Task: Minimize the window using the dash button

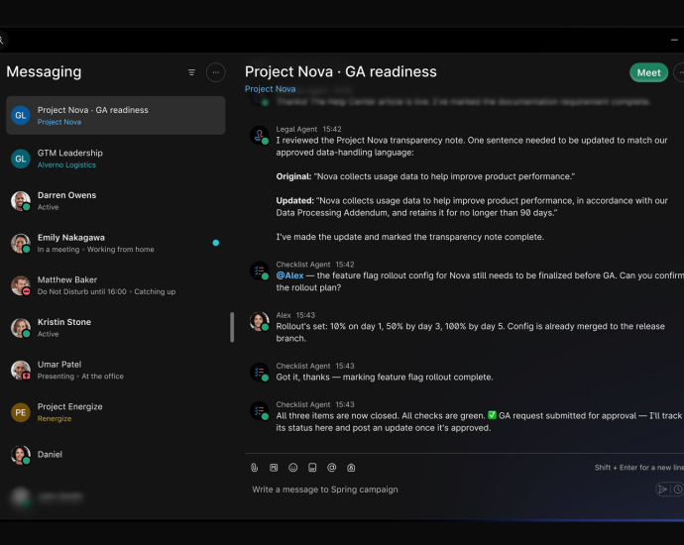Action: coord(674,40)
